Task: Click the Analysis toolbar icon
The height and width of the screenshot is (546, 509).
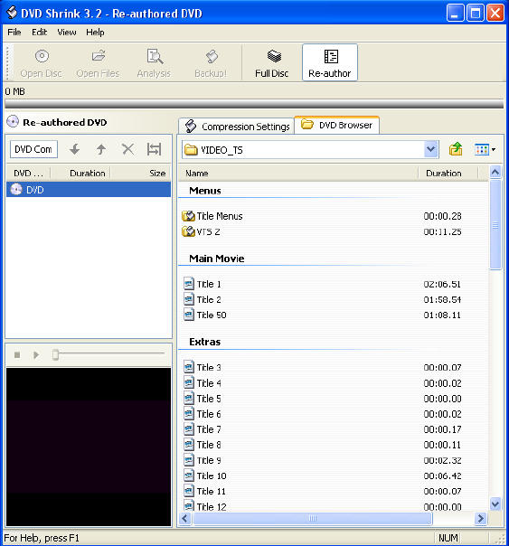Action: (x=154, y=63)
